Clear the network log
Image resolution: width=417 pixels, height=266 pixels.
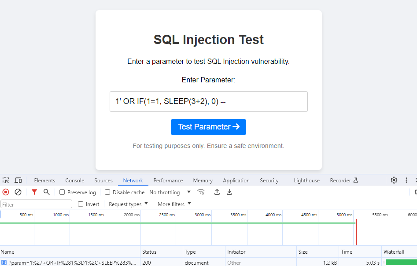[18, 192]
